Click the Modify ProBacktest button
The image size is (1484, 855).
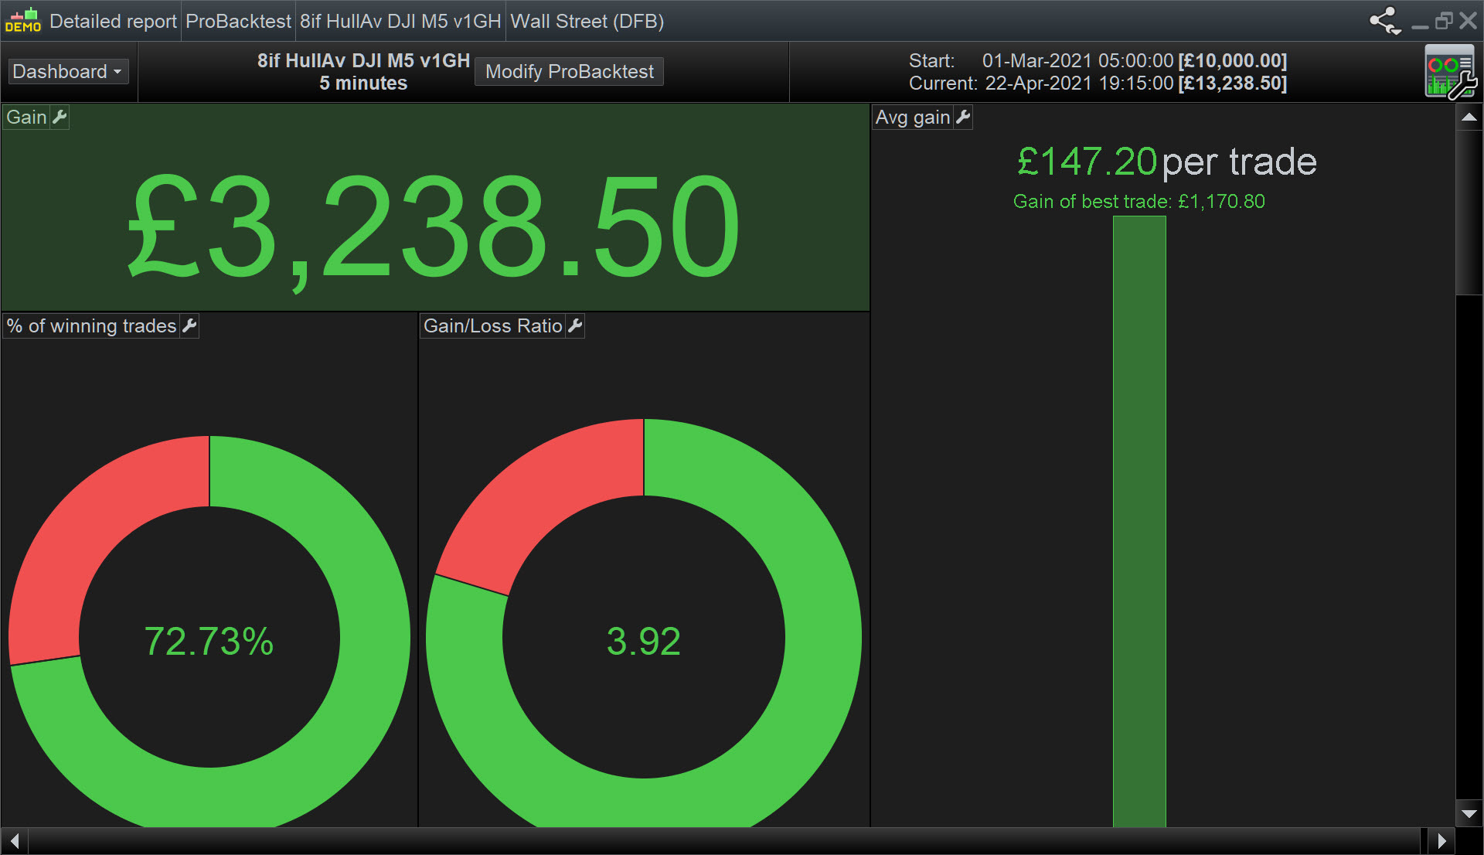coord(569,72)
